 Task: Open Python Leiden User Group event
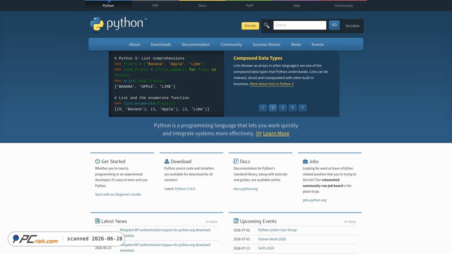pos(277,230)
